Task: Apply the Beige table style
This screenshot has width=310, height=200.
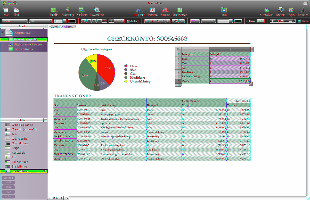Action: [24, 148]
